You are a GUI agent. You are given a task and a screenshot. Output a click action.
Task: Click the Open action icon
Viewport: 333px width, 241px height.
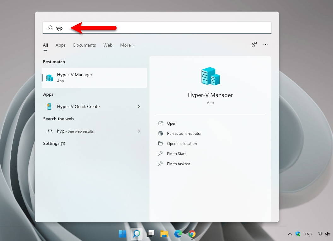pos(161,123)
